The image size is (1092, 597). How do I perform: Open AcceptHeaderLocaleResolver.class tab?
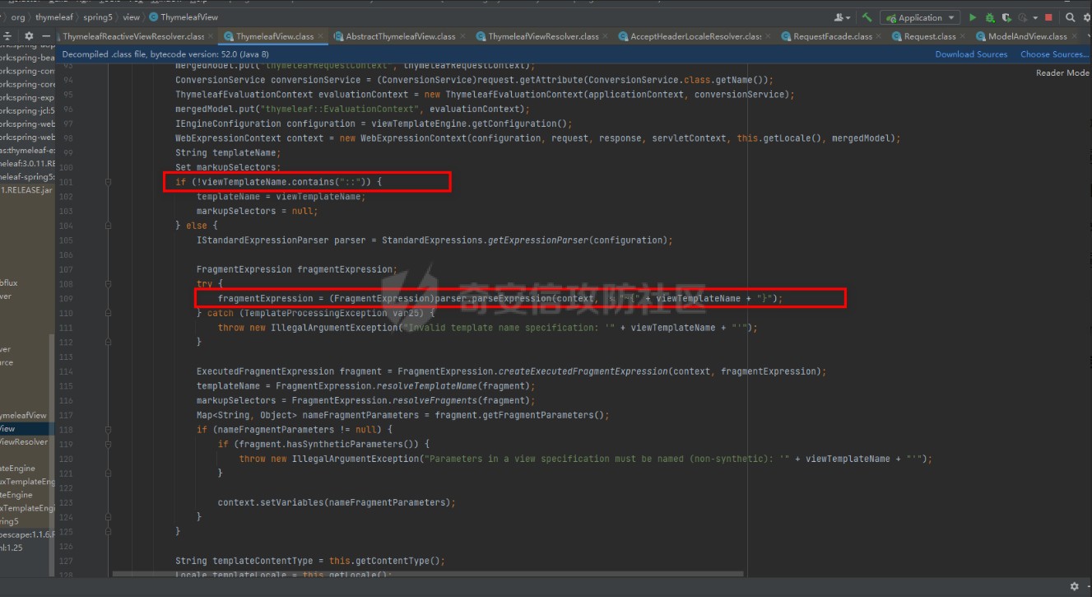(x=695, y=36)
